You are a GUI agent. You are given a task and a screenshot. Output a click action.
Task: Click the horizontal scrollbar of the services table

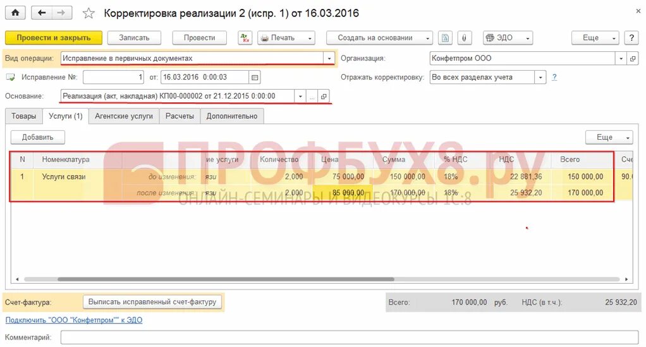point(226,279)
